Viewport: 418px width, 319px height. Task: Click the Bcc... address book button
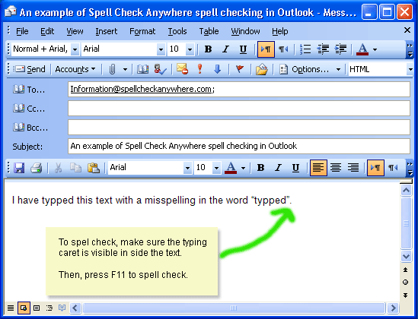[x=30, y=128]
